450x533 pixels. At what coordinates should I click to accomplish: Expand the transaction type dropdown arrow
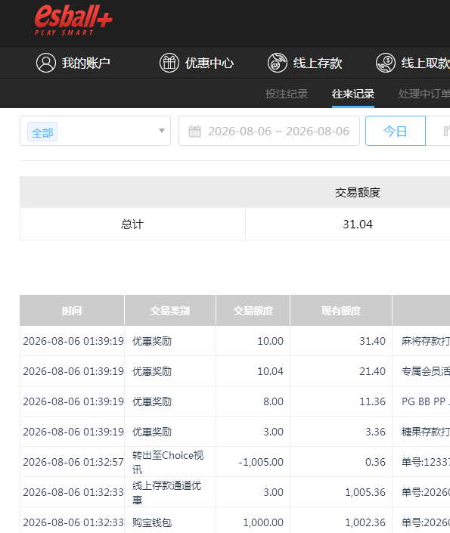(x=162, y=131)
